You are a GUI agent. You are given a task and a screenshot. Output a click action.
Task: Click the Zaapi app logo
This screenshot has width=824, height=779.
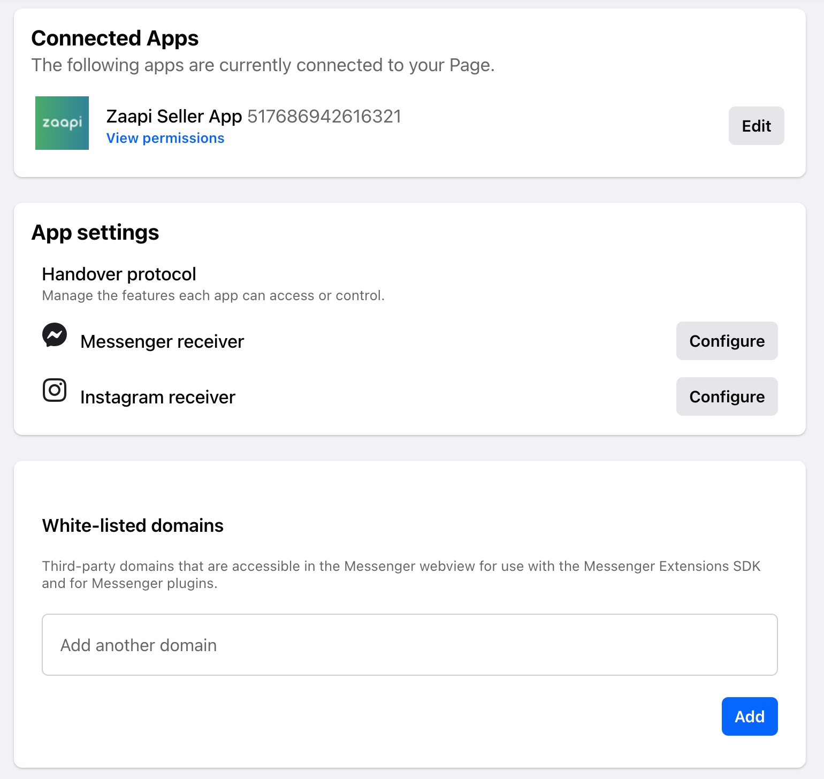tap(62, 123)
